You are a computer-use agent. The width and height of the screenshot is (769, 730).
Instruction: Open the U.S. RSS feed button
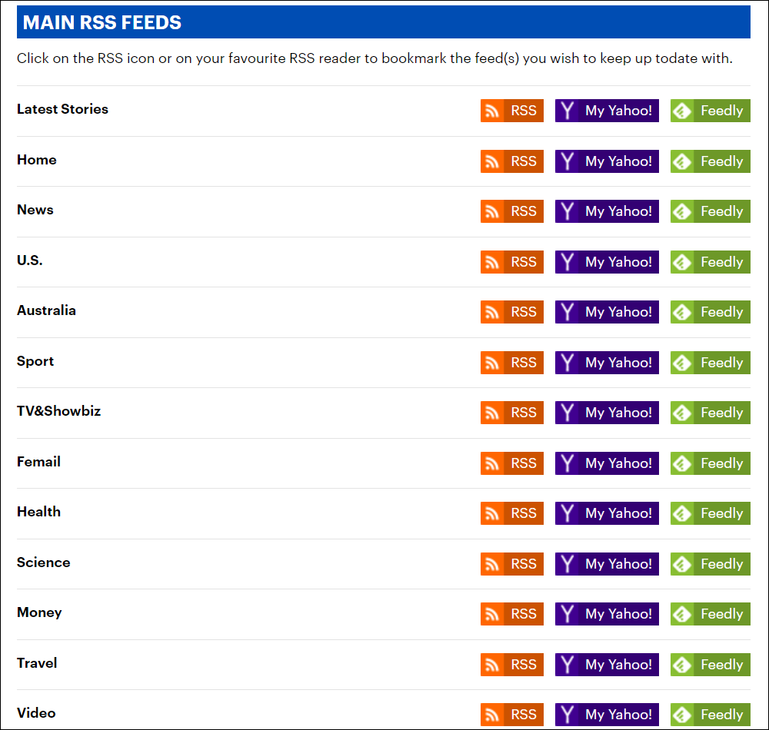pos(511,262)
